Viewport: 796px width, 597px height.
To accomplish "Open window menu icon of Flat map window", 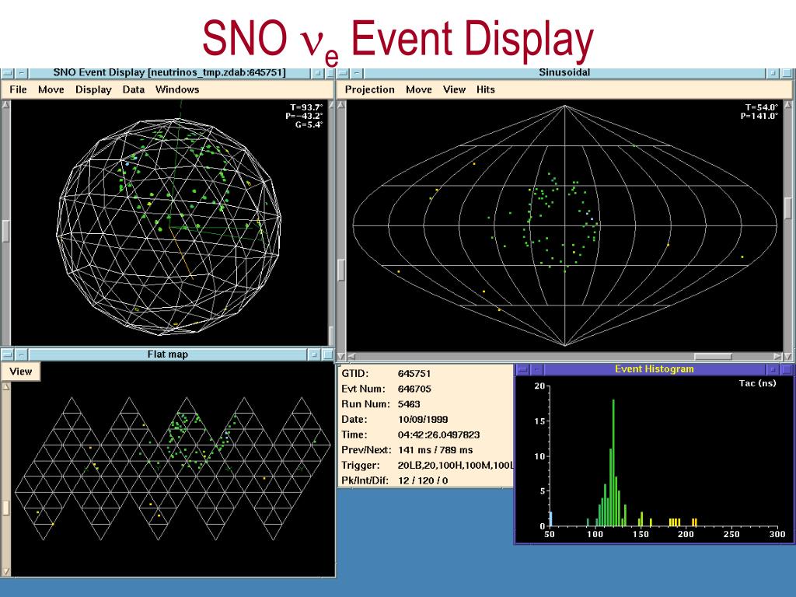I will [x=8, y=354].
